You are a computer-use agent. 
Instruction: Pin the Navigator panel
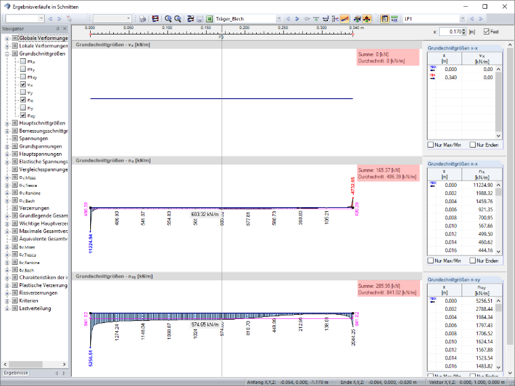[x=58, y=29]
